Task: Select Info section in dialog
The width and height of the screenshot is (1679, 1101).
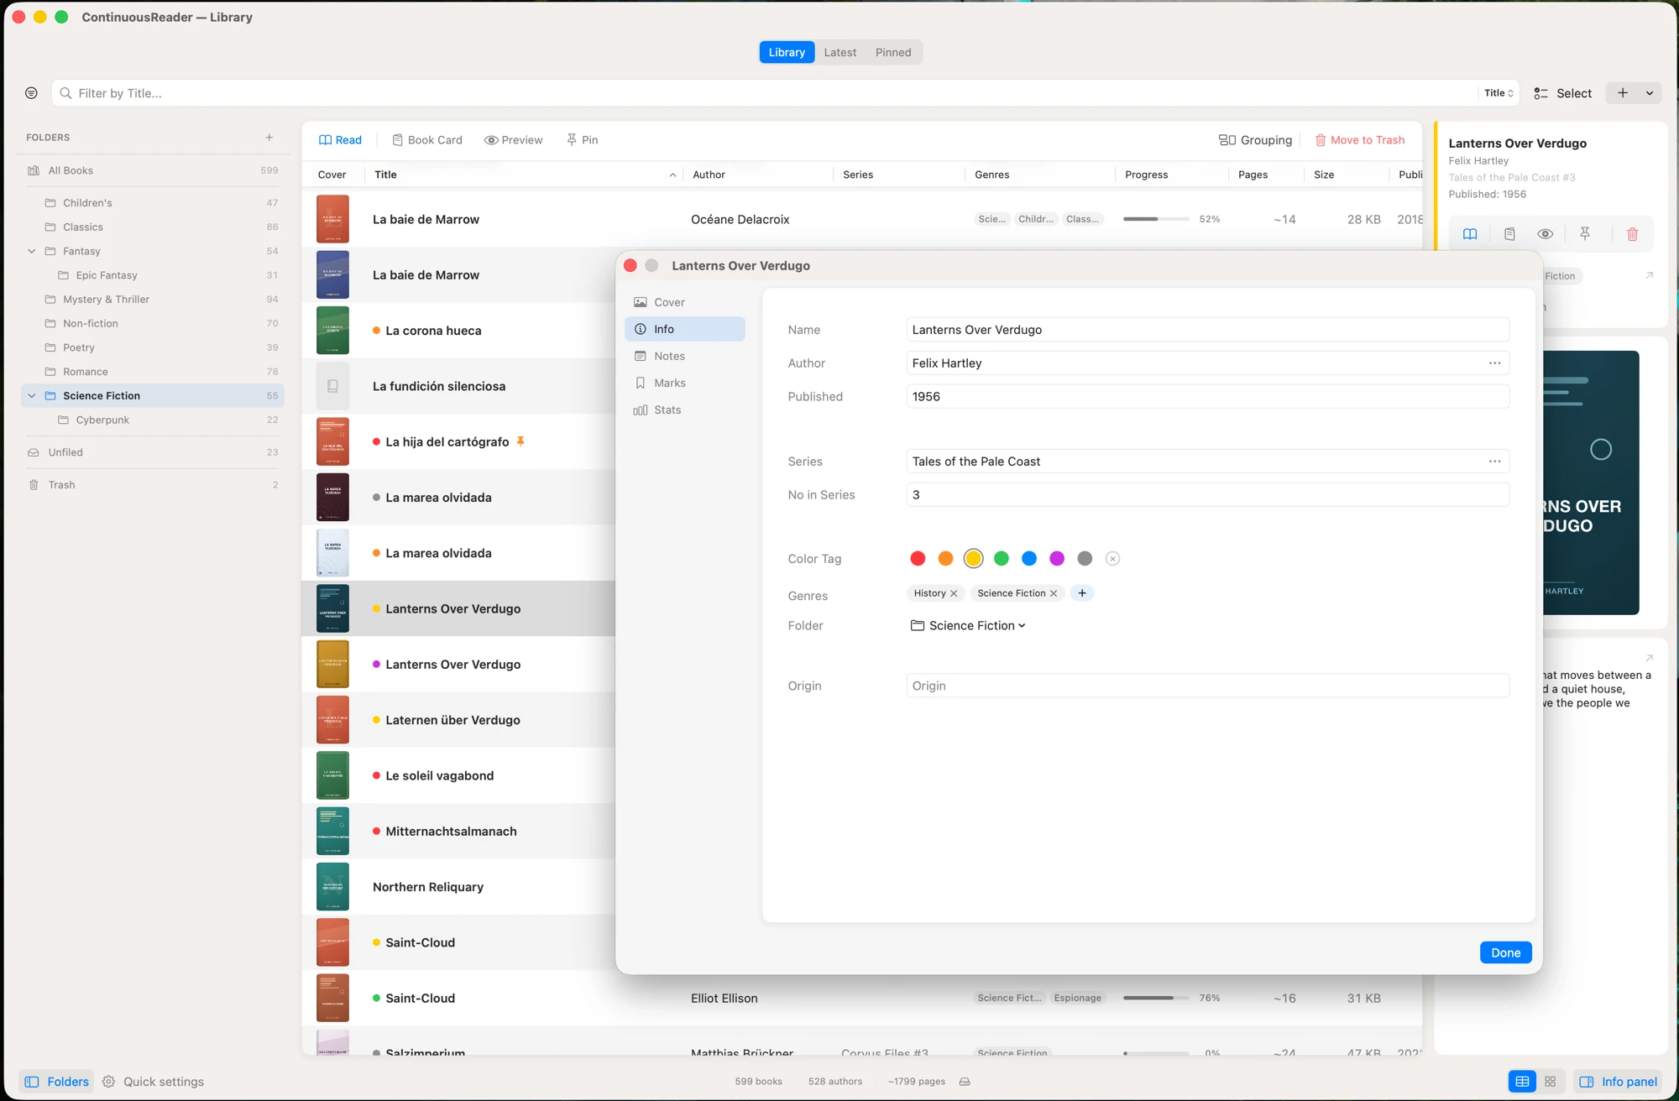Action: click(x=684, y=329)
